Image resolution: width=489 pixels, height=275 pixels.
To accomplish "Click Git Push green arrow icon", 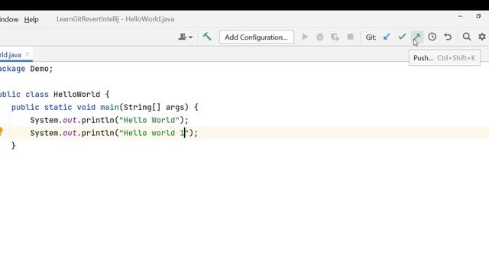I will [417, 37].
